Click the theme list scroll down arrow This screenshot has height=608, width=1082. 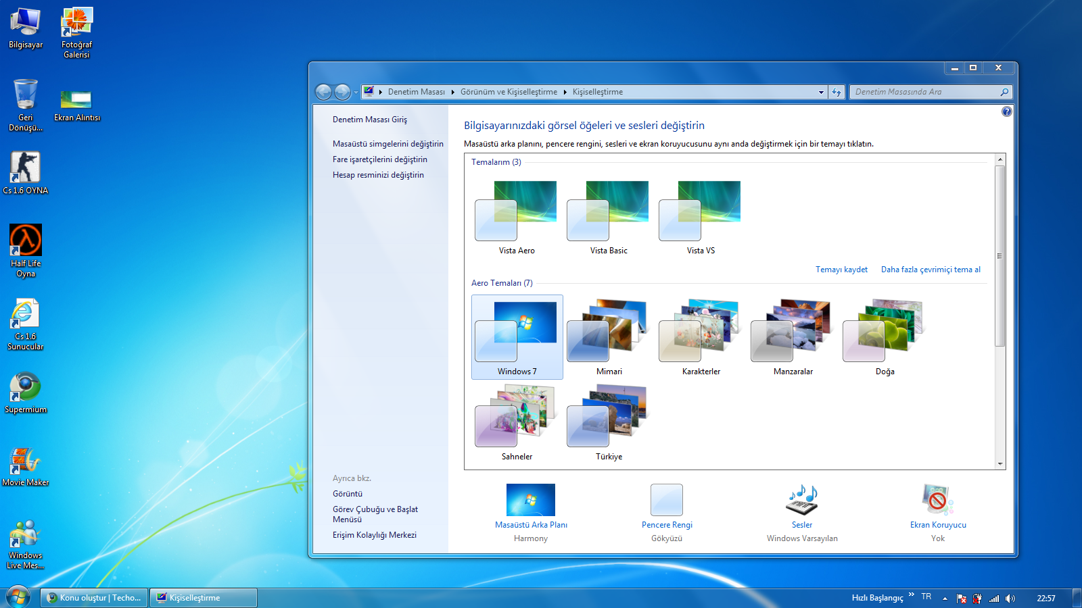point(1000,464)
